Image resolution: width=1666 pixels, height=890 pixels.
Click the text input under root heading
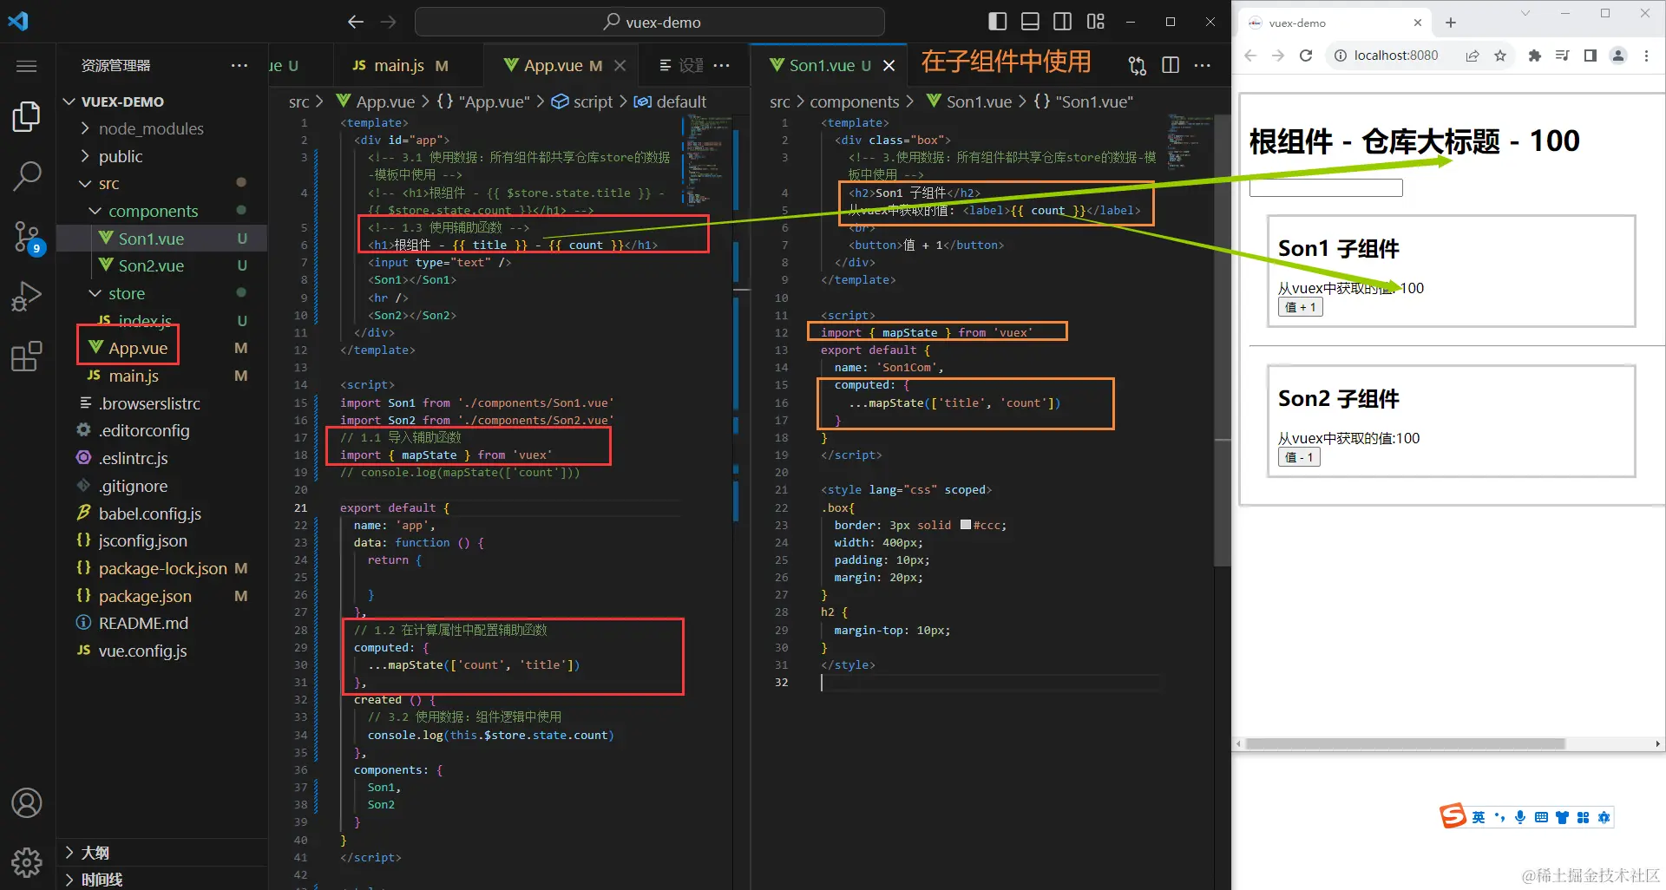(x=1326, y=187)
